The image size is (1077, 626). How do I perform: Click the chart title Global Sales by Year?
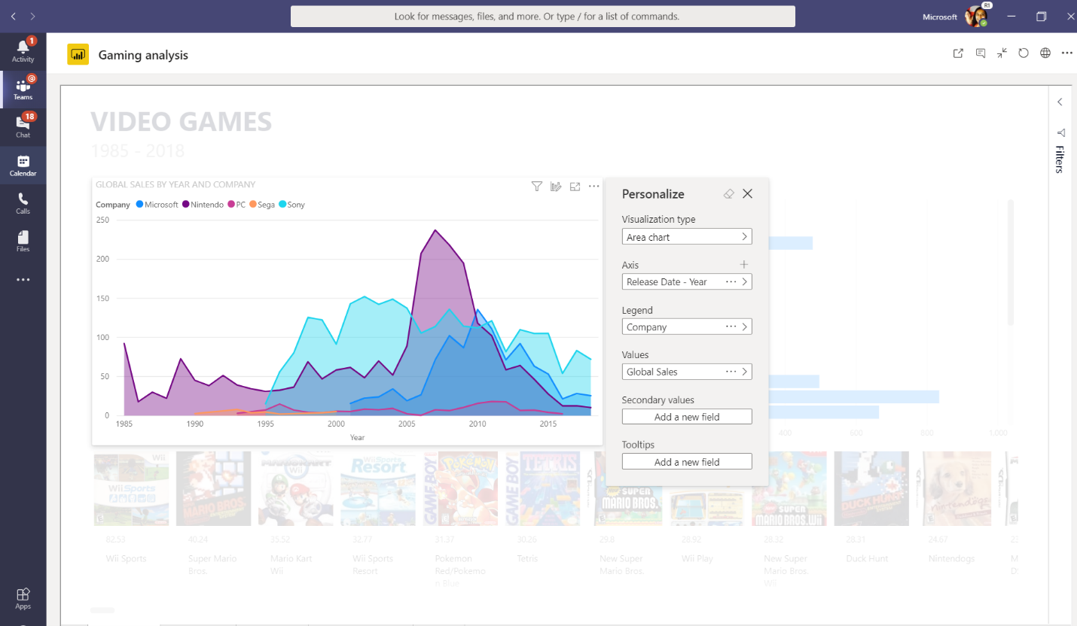(x=175, y=184)
